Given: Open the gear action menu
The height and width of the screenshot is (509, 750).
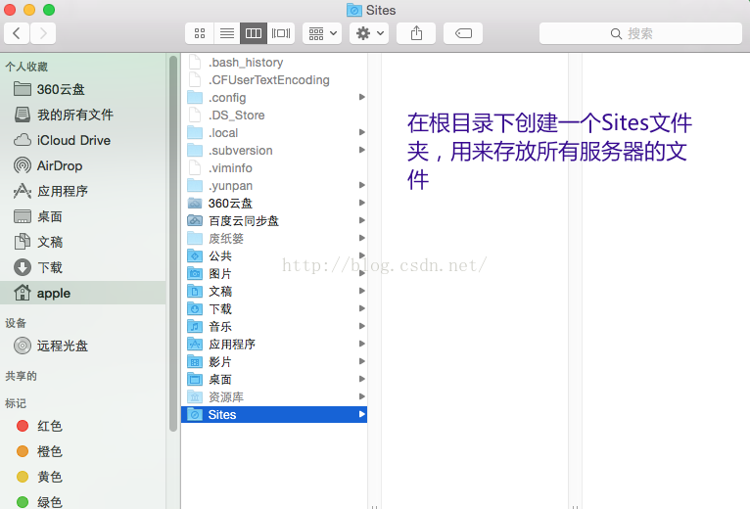Looking at the screenshot, I should [x=369, y=33].
